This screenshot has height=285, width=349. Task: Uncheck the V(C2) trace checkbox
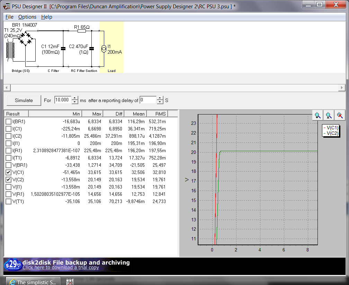coord(8,180)
